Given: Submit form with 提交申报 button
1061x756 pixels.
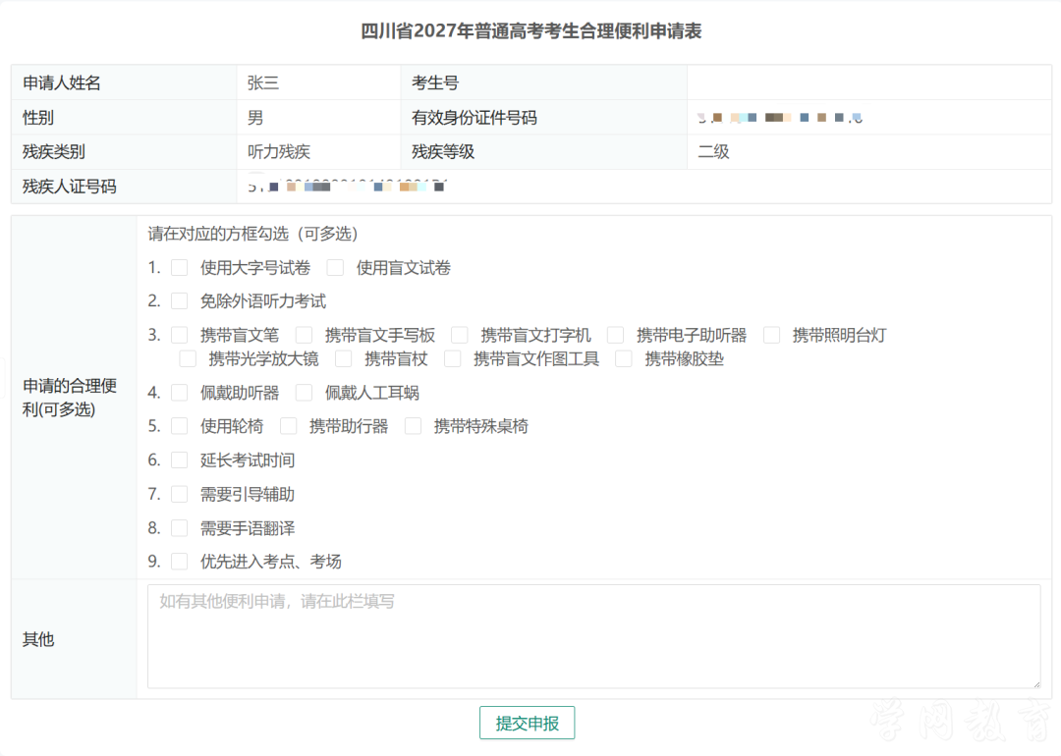Looking at the screenshot, I should 528,723.
